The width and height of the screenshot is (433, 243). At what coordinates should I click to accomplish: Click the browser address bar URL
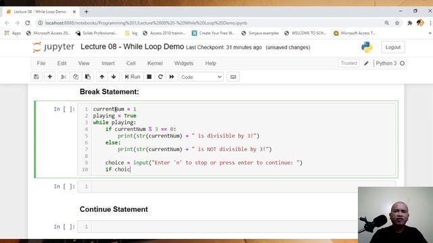click(x=146, y=23)
